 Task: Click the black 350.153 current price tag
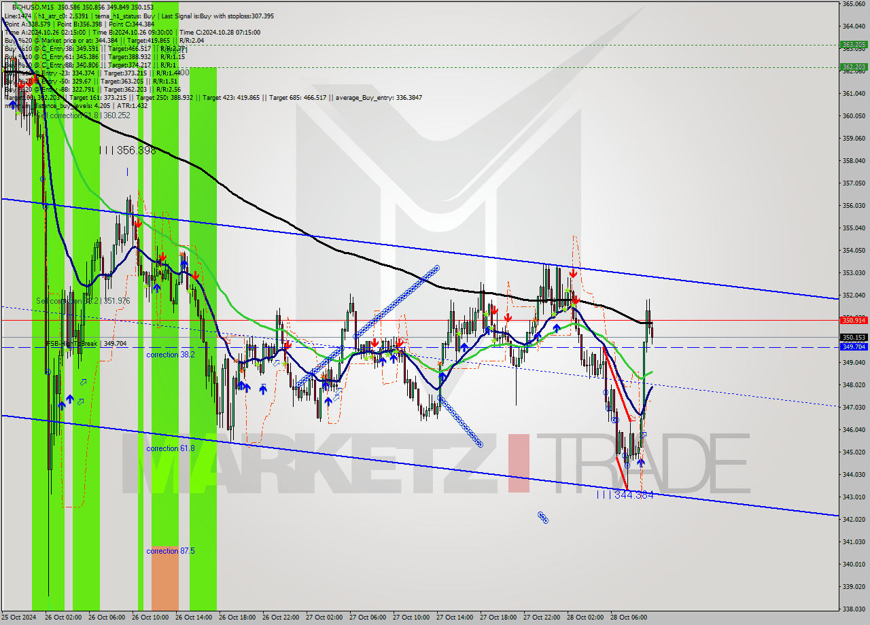tap(854, 337)
